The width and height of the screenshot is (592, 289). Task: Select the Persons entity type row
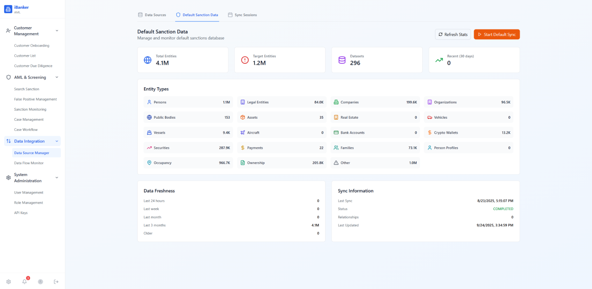click(x=188, y=102)
